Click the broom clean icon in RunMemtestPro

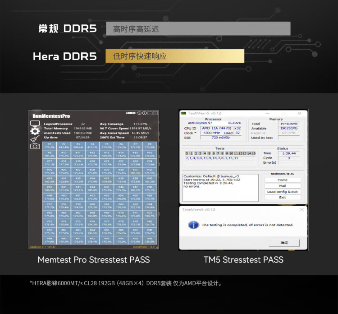35,139
